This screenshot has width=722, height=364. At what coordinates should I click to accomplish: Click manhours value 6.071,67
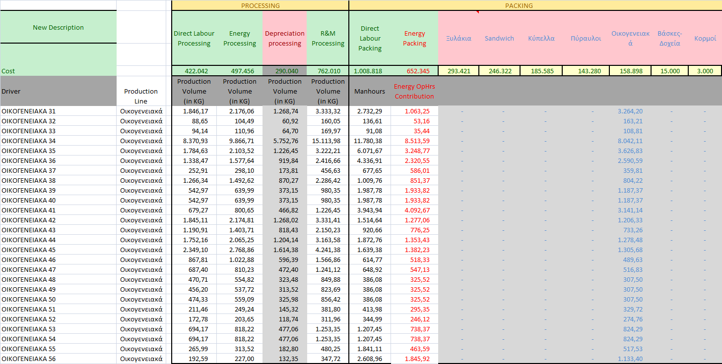pos(370,151)
